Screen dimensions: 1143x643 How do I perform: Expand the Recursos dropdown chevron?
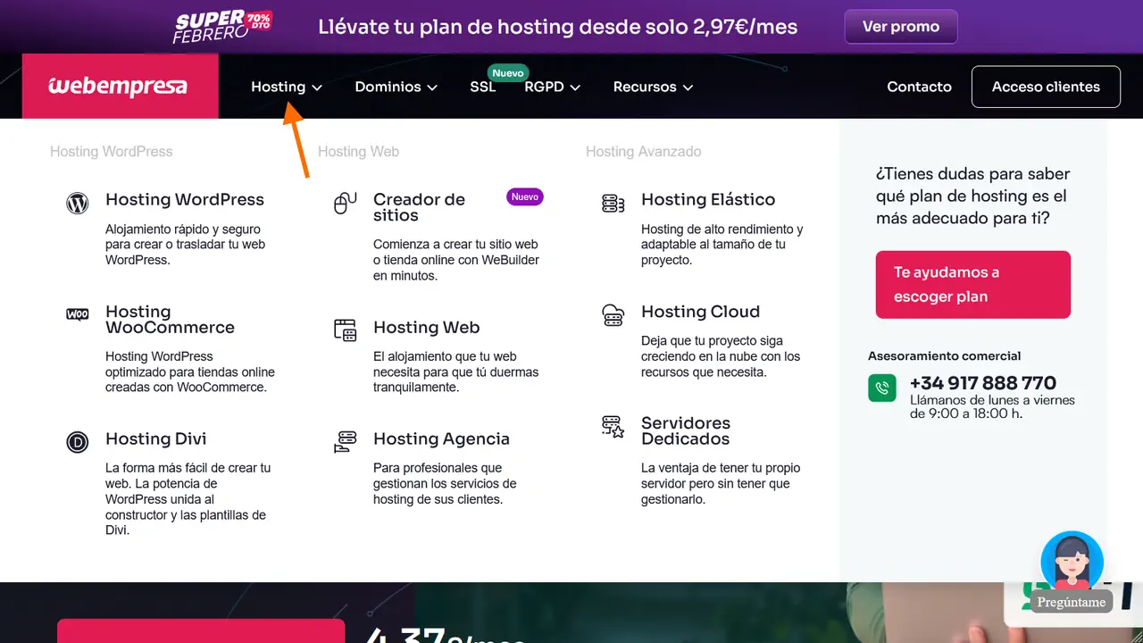click(688, 88)
